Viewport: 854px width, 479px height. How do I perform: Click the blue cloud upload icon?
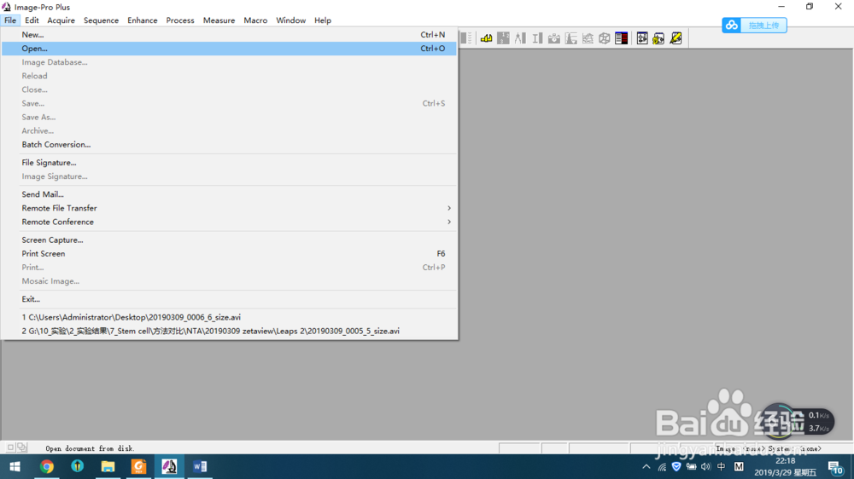click(732, 25)
